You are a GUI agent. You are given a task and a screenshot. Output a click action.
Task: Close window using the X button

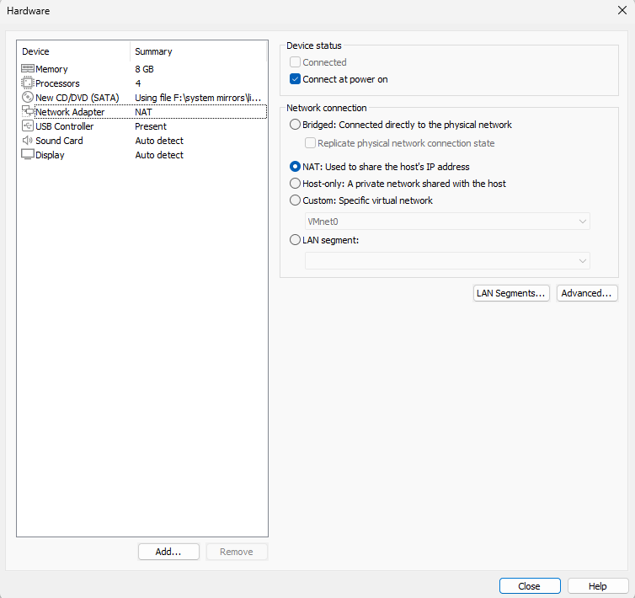[x=622, y=10]
